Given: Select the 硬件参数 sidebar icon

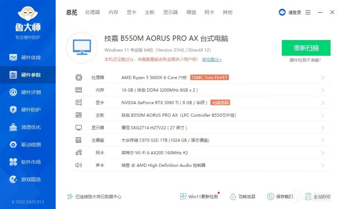Looking at the screenshot, I should 13,75.
